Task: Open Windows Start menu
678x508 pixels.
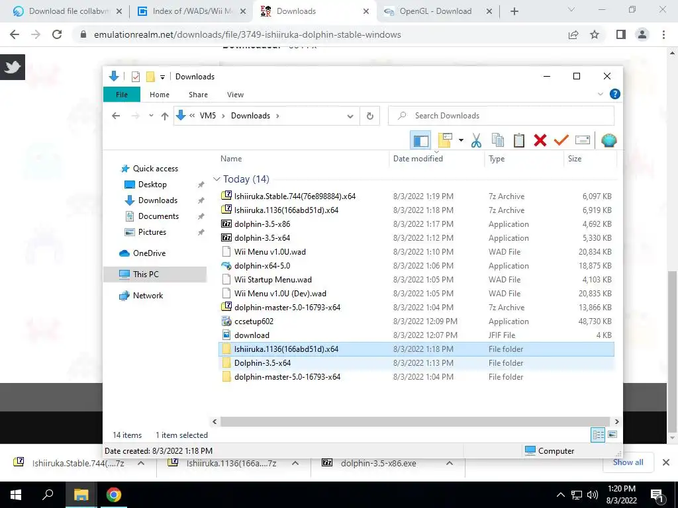Action: [x=16, y=495]
